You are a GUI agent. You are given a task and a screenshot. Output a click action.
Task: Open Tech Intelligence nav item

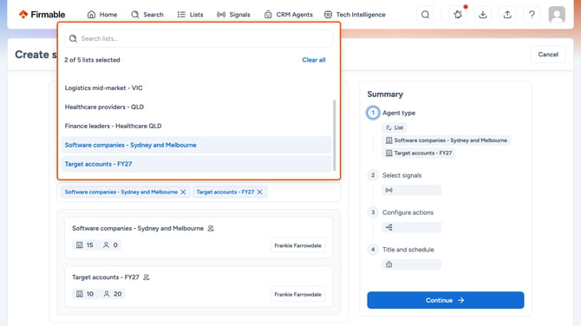click(355, 15)
